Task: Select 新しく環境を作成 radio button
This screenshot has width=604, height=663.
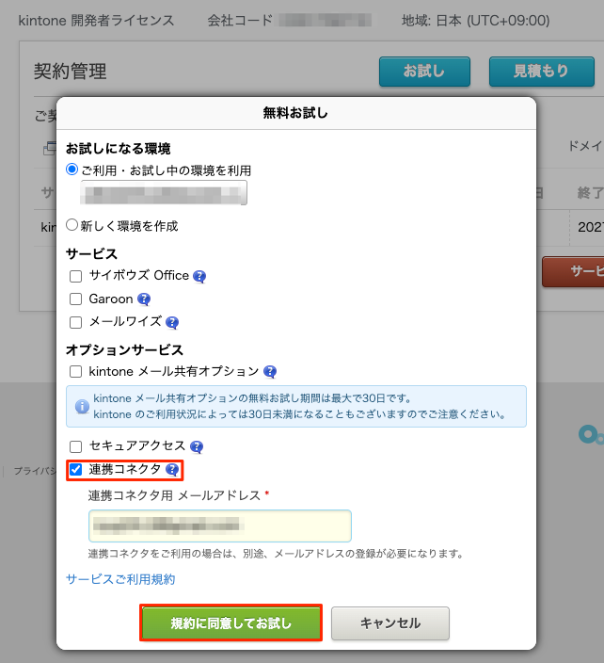Action: [72, 224]
